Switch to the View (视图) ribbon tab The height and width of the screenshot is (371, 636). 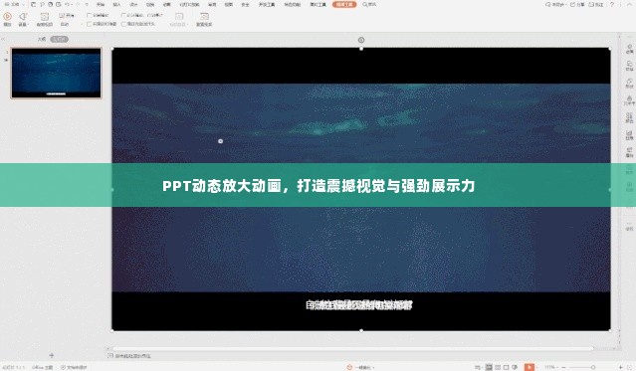point(229,4)
